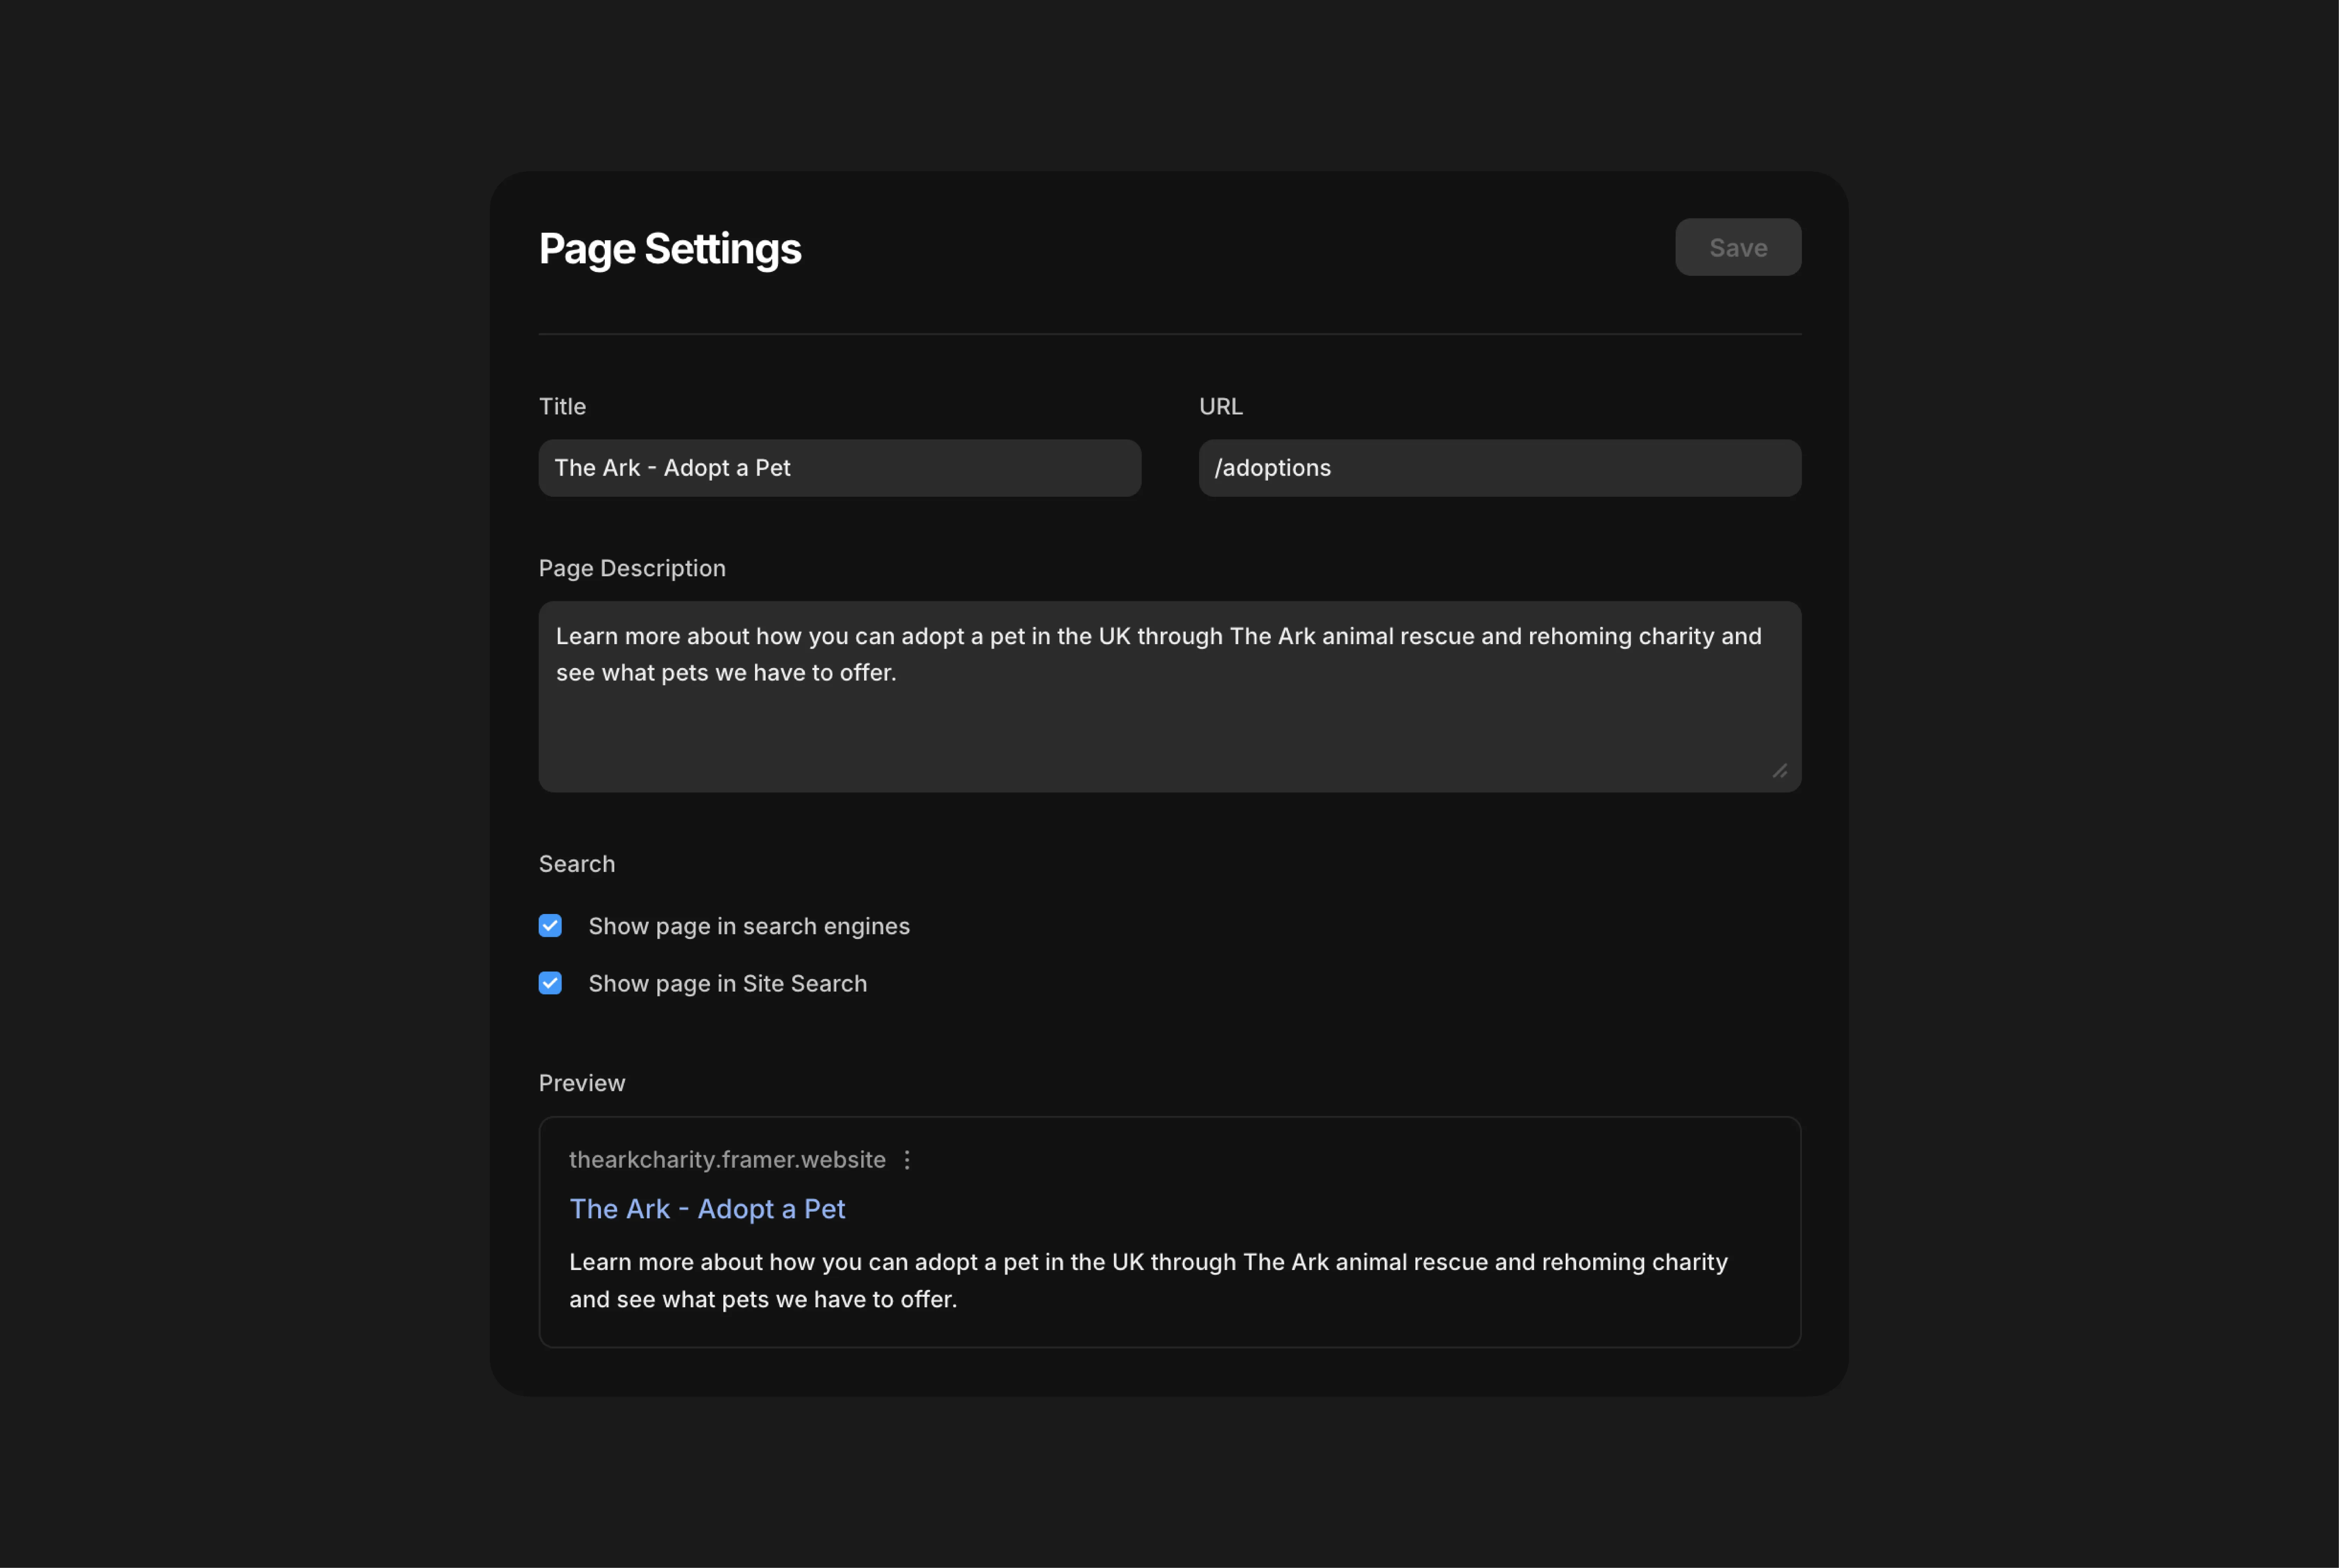This screenshot has width=2339, height=1568.
Task: Click the Page Description label
Action: click(632, 568)
